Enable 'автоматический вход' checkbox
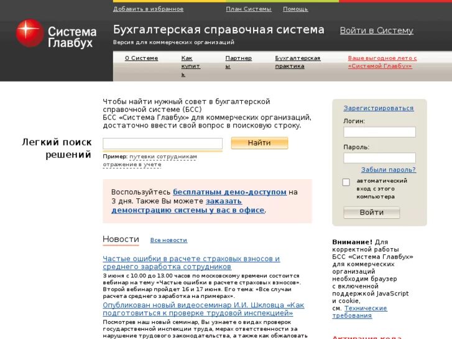The width and height of the screenshot is (452, 339). pyautogui.click(x=346, y=182)
